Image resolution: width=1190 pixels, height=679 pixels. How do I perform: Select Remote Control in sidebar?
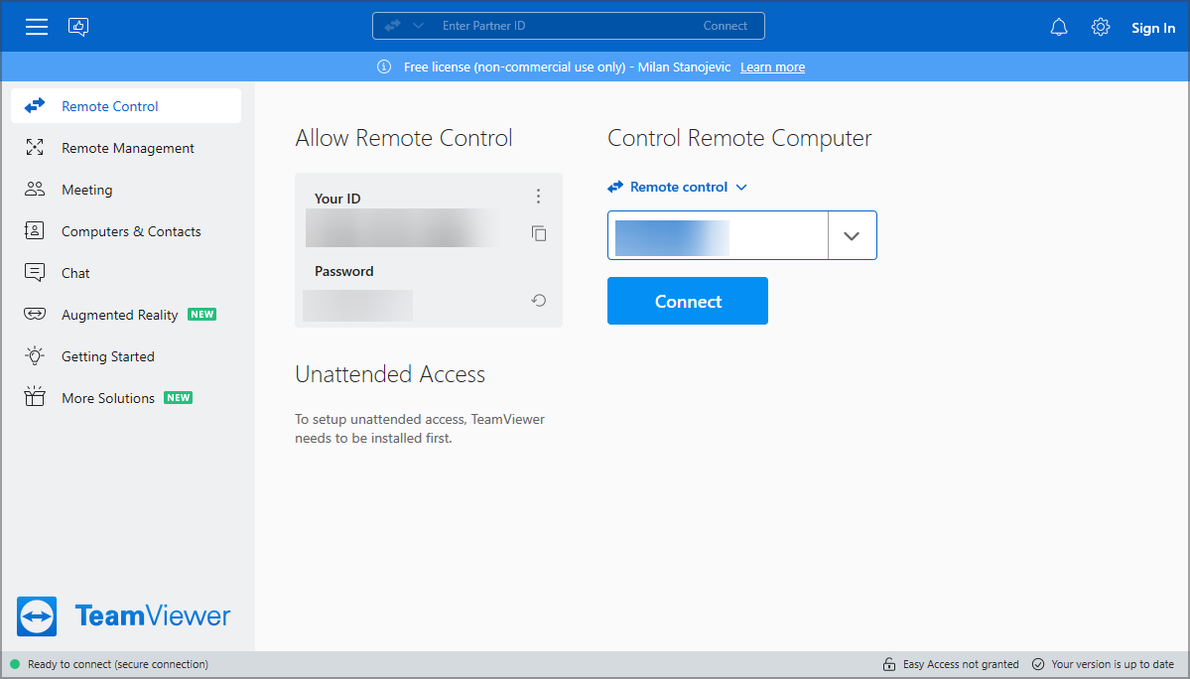(126, 106)
